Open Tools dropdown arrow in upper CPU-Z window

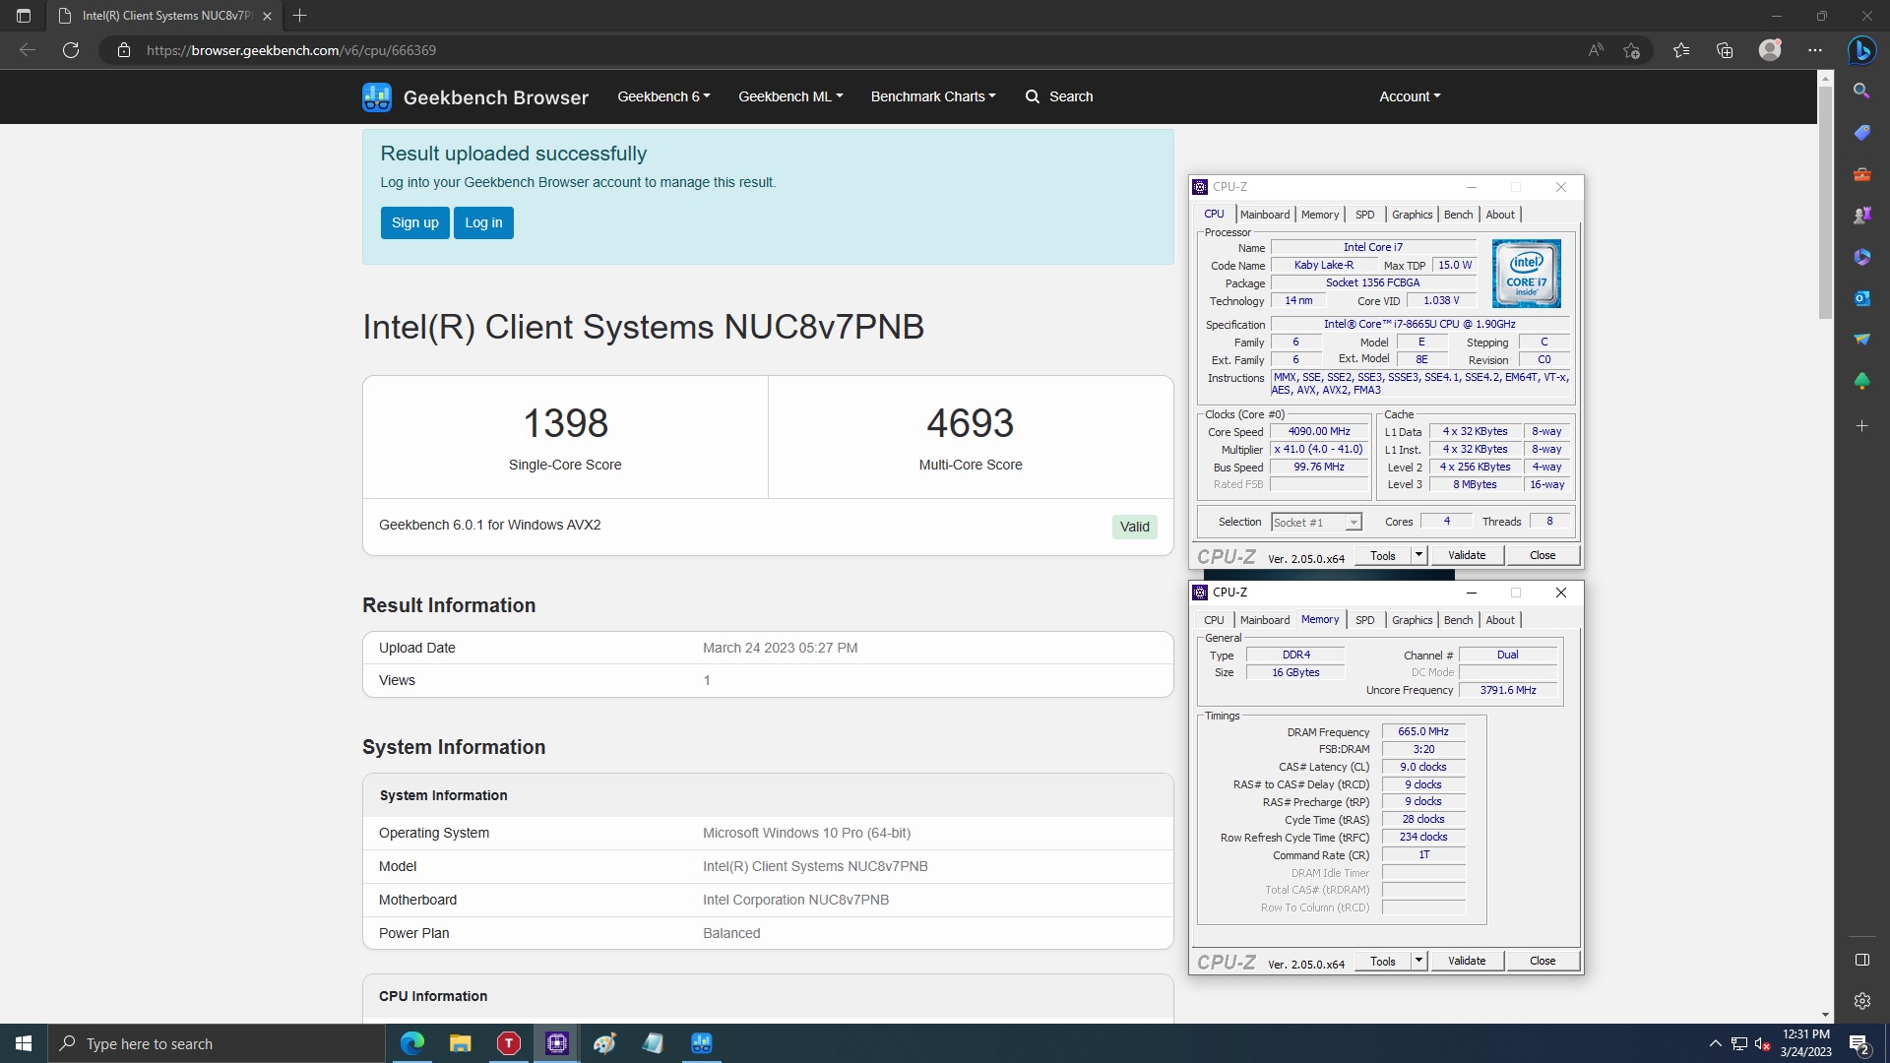(x=1418, y=555)
